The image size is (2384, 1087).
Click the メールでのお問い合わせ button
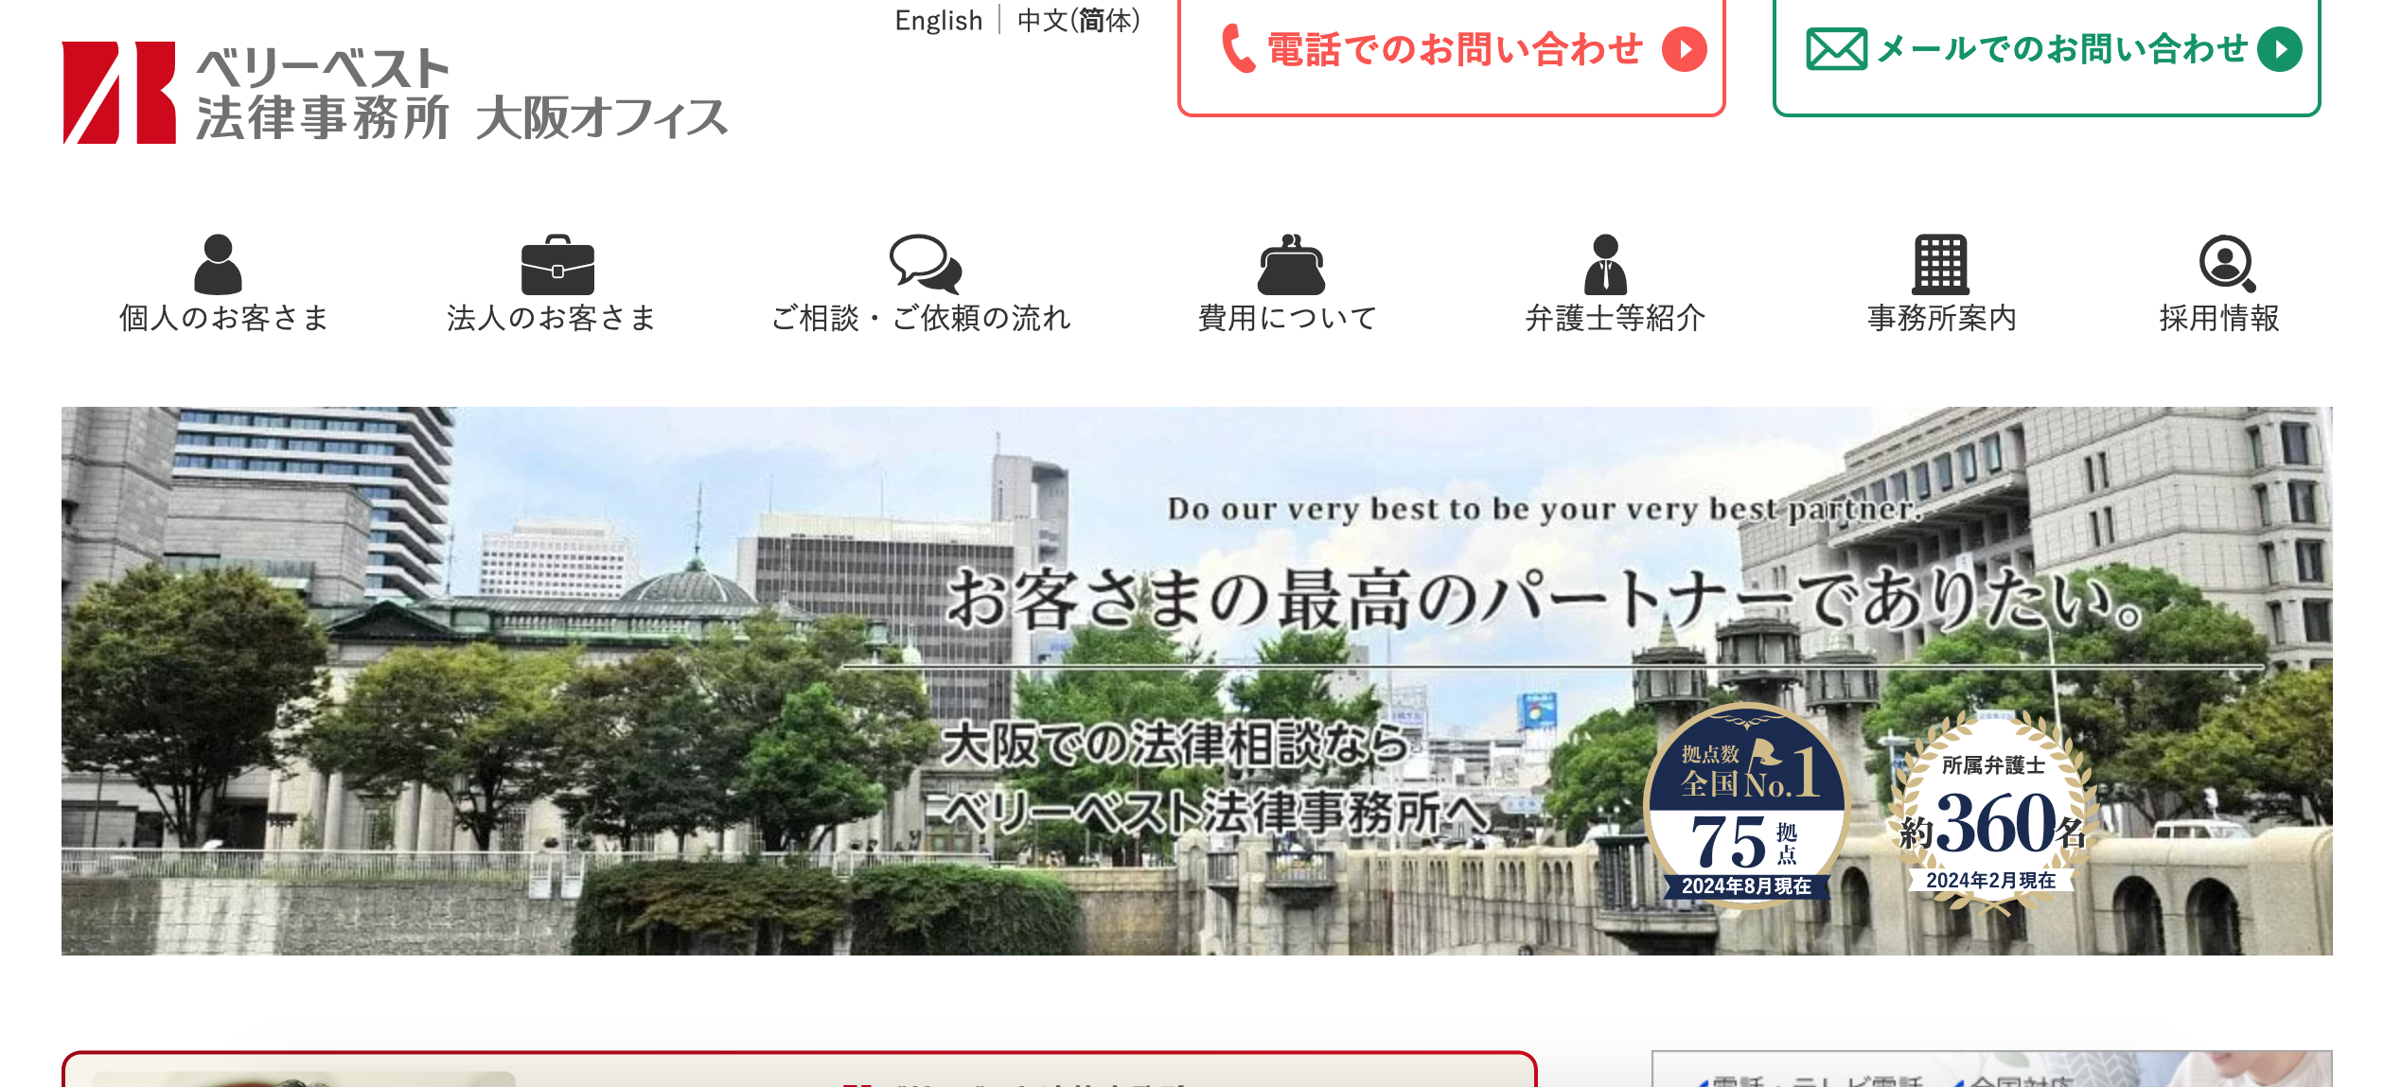pos(2061,49)
